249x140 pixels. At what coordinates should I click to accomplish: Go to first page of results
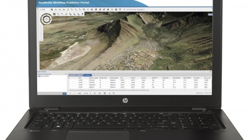[x=70, y=93]
